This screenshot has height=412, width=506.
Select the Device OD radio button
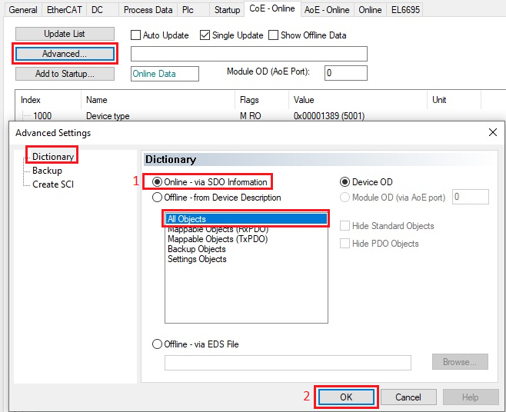(366, 182)
